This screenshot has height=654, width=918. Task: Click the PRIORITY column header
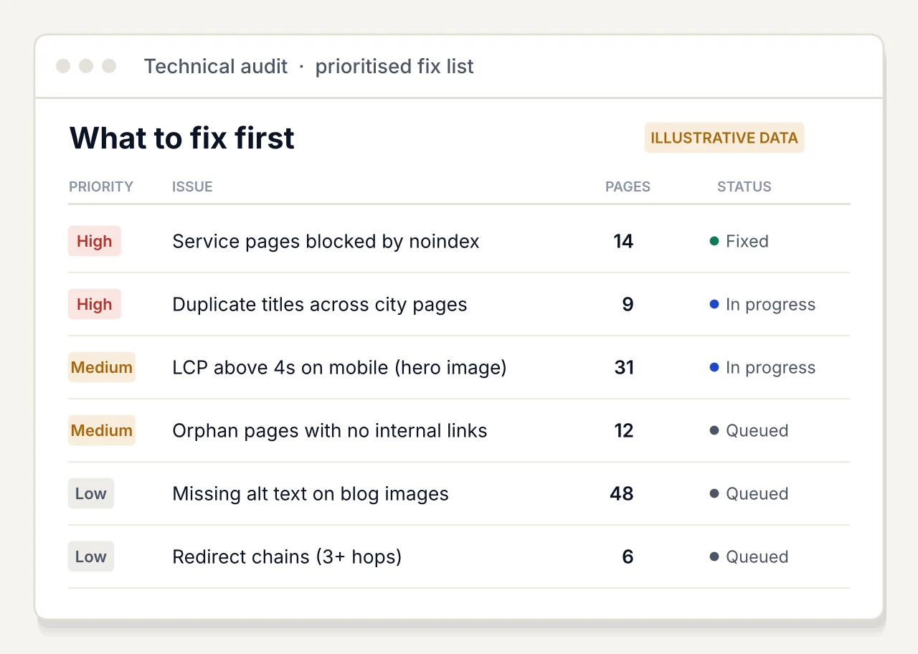point(101,186)
